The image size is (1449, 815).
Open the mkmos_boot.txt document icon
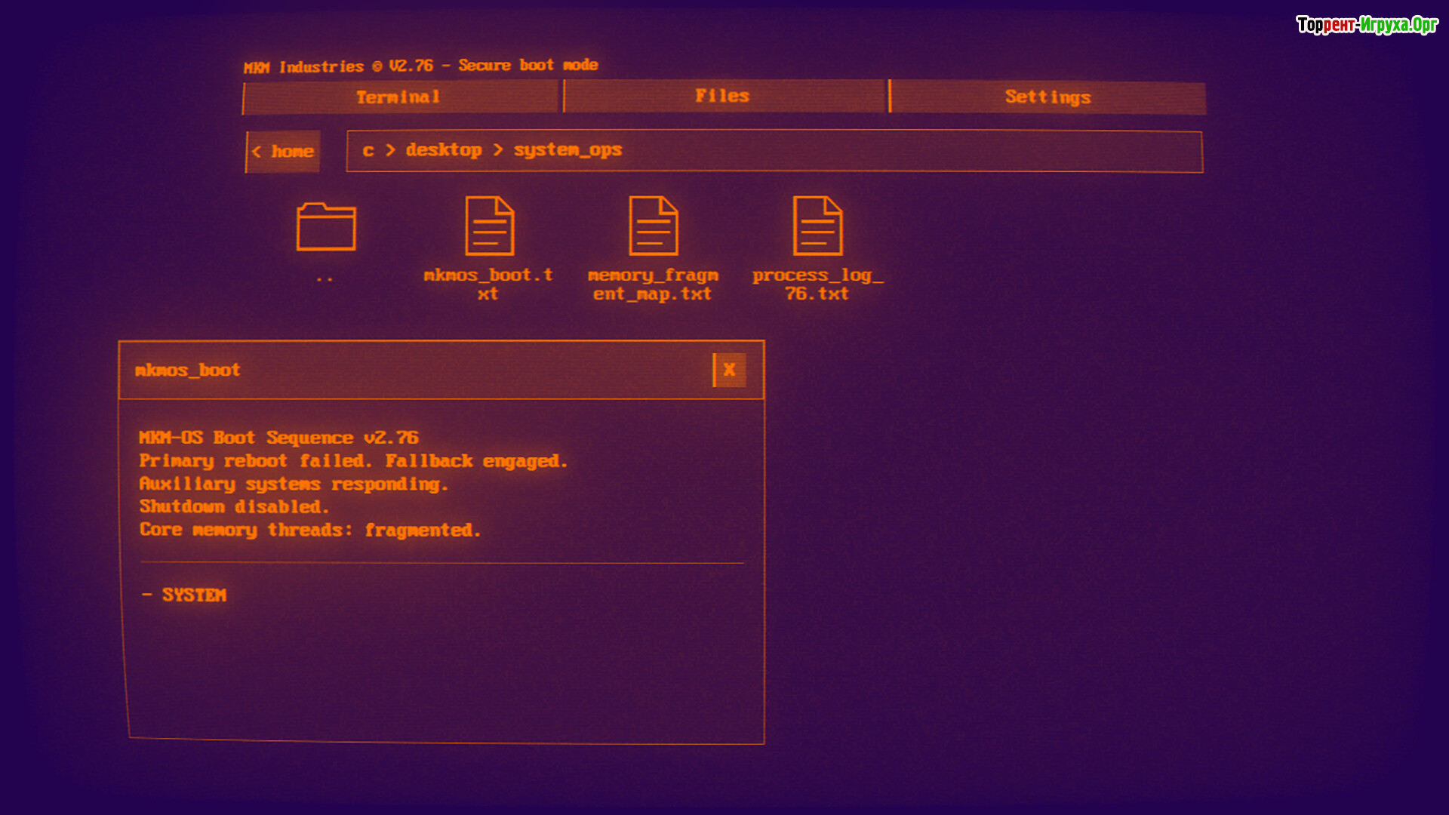tap(489, 226)
